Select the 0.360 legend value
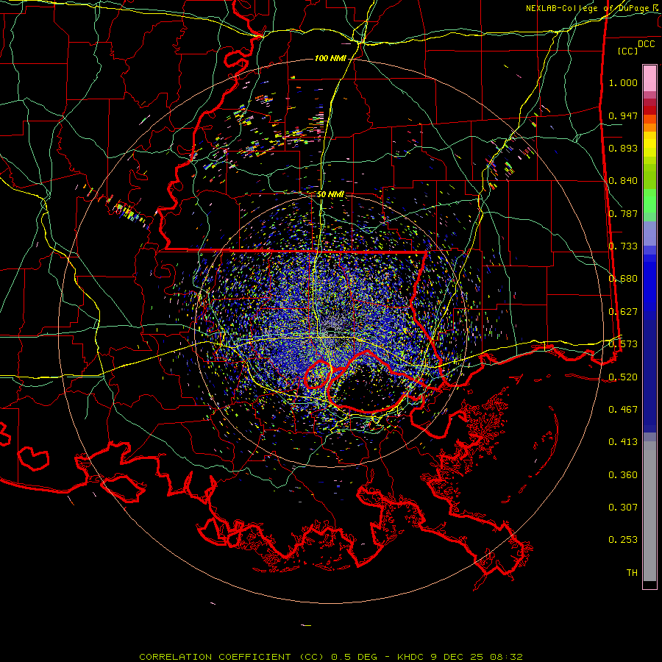662x662 pixels. (623, 475)
